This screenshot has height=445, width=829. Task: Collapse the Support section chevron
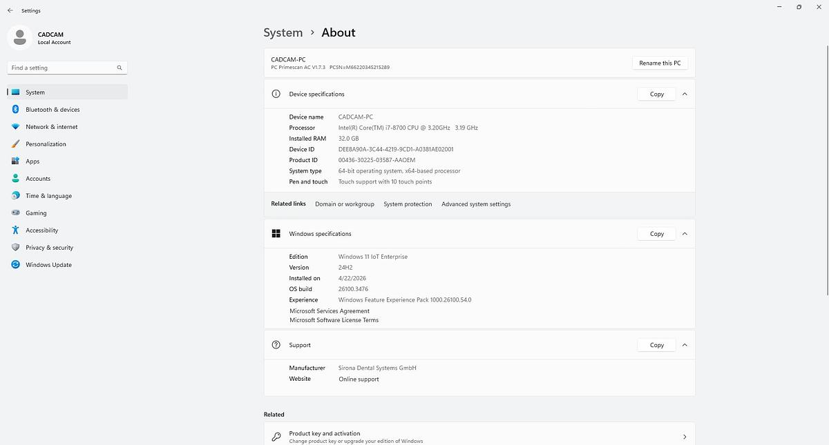(x=685, y=345)
